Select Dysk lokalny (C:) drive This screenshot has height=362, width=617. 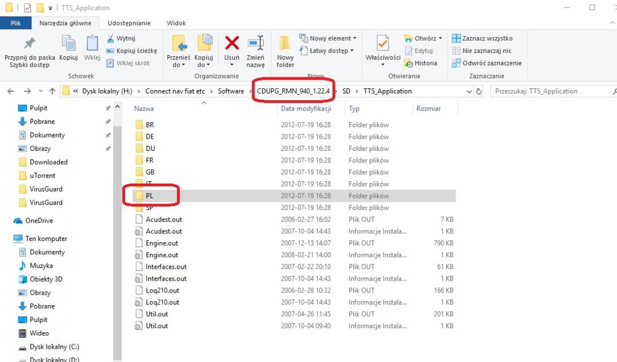pos(55,347)
